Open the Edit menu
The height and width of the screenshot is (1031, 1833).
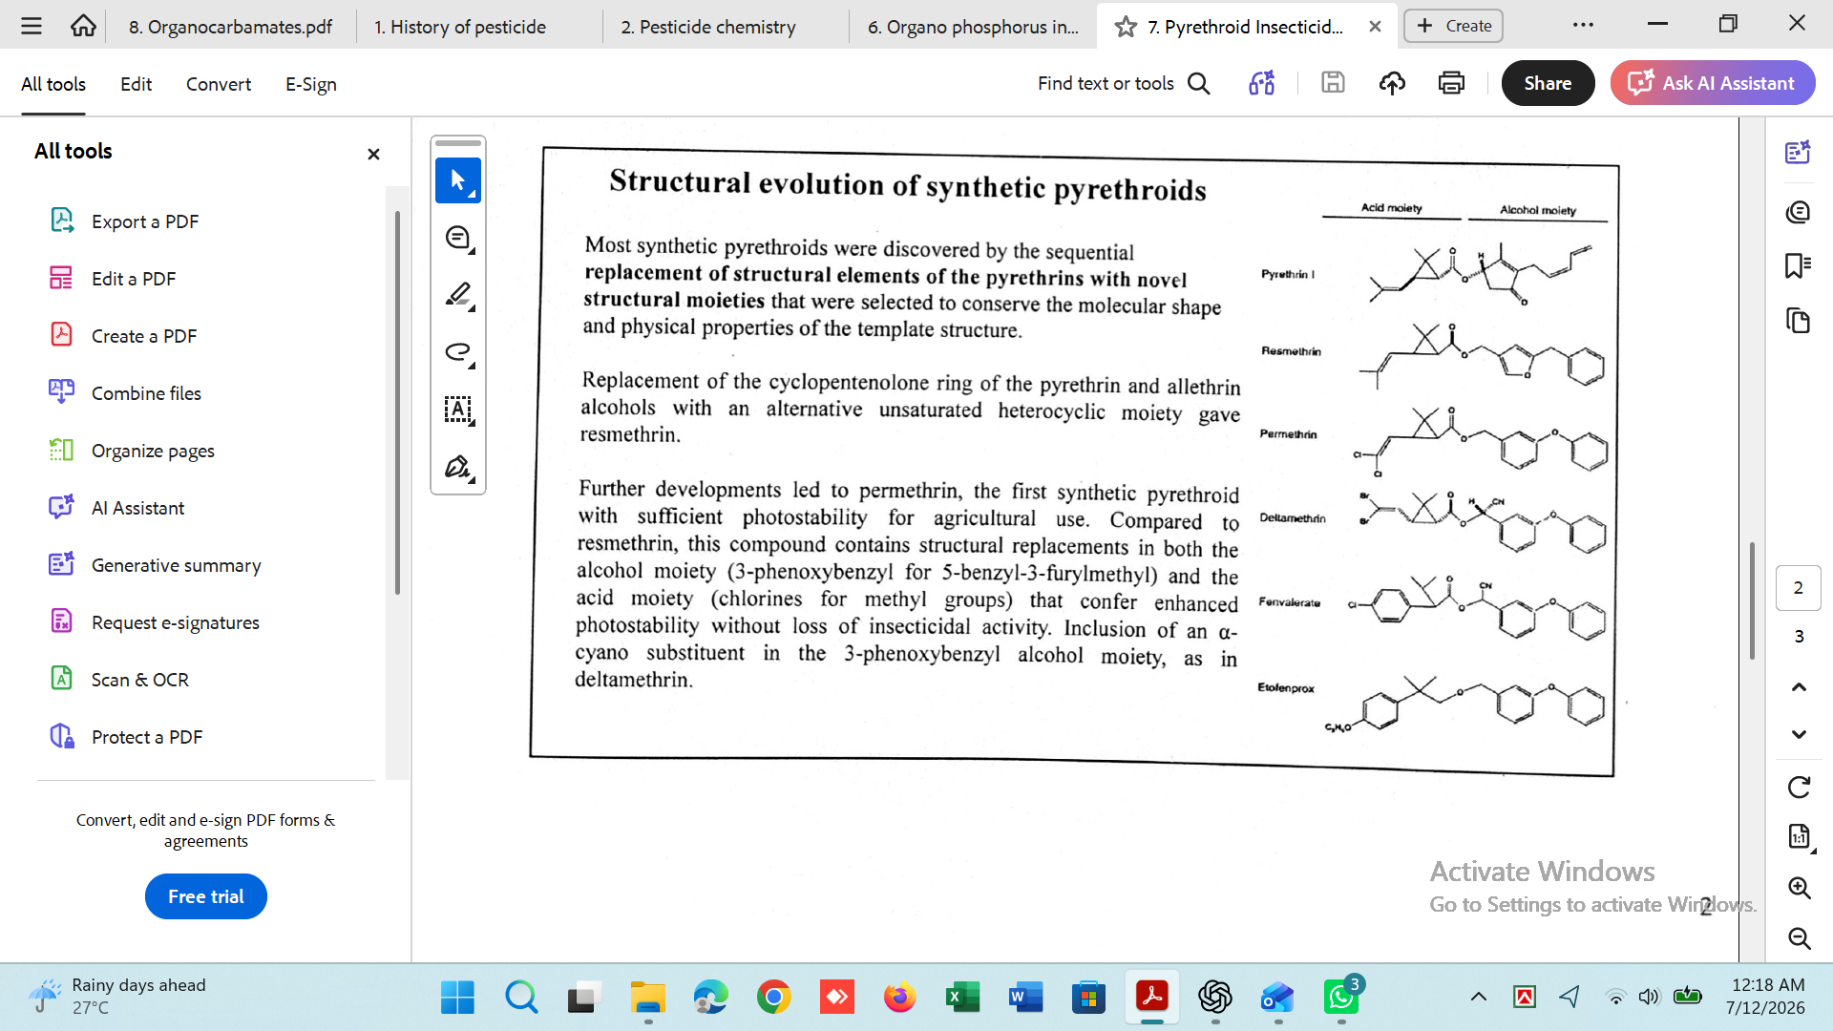pyautogui.click(x=136, y=84)
